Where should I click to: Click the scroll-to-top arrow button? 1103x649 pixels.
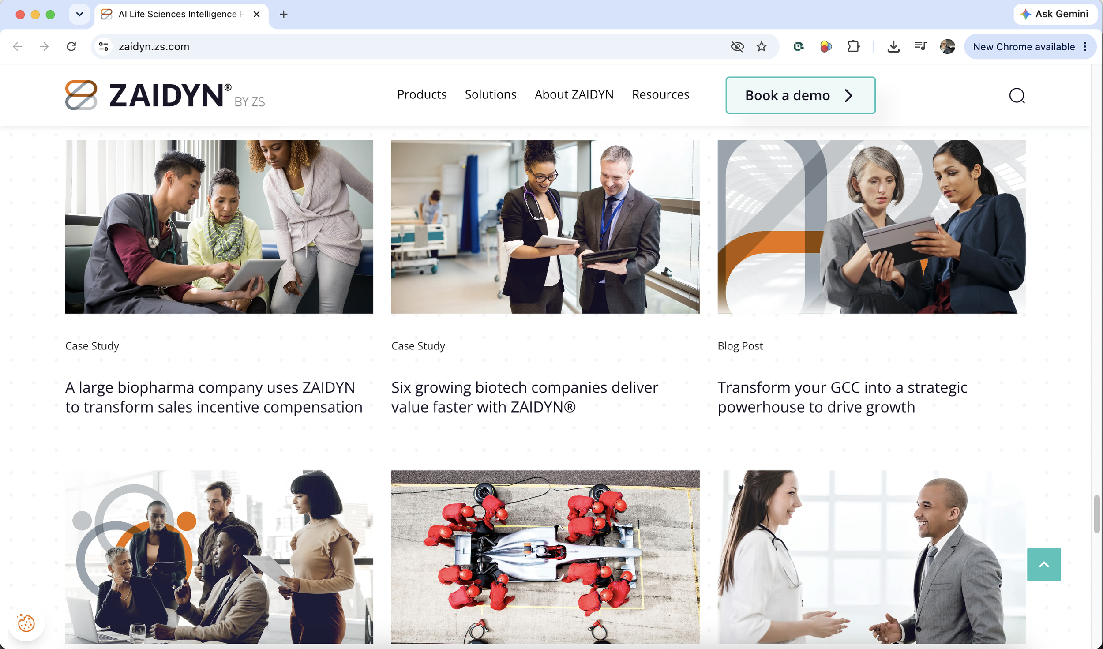[1043, 564]
